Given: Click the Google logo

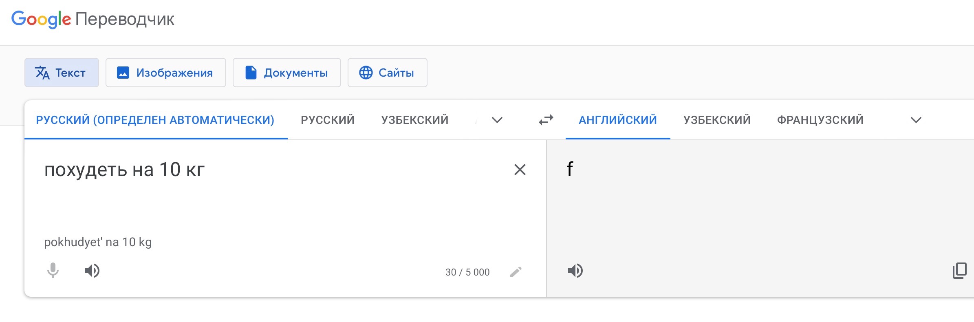Looking at the screenshot, I should pyautogui.click(x=41, y=19).
